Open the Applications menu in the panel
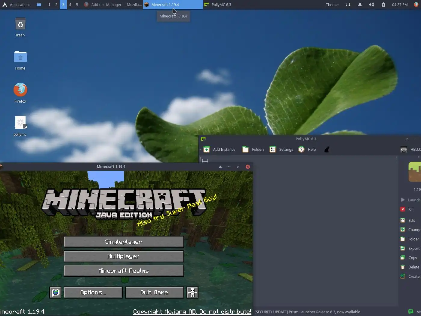The height and width of the screenshot is (316, 421). click(x=16, y=5)
